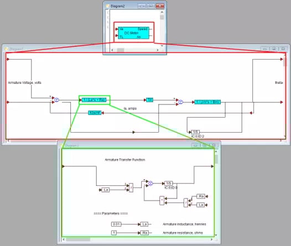Click the scroll-down arrow in Diagram2 window
Screen dimensions: 291x246
coord(162,45)
